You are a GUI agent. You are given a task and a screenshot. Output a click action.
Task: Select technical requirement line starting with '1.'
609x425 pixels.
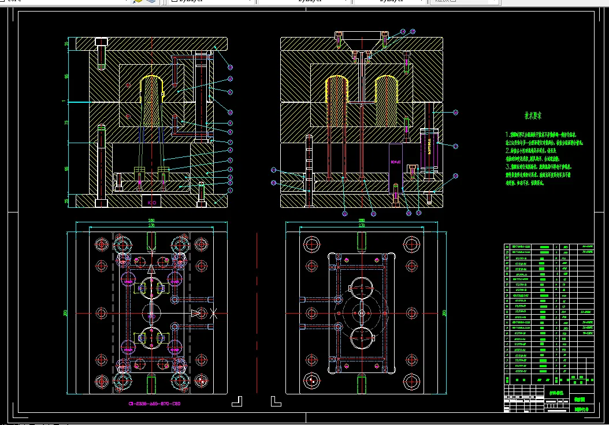tap(541, 135)
